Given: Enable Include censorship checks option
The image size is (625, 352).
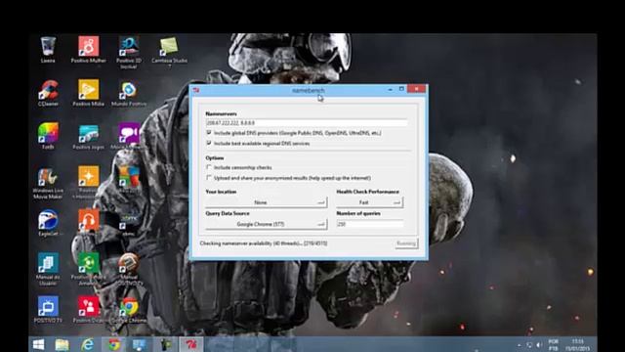Looking at the screenshot, I should [208, 167].
